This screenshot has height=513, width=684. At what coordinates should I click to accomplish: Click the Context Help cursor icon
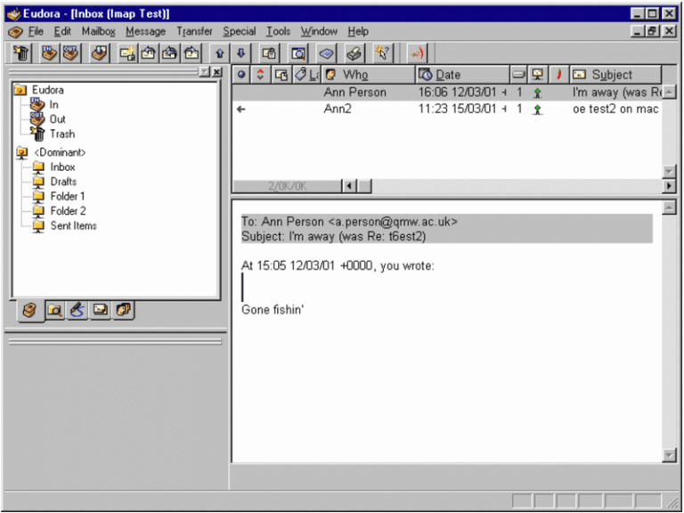383,53
